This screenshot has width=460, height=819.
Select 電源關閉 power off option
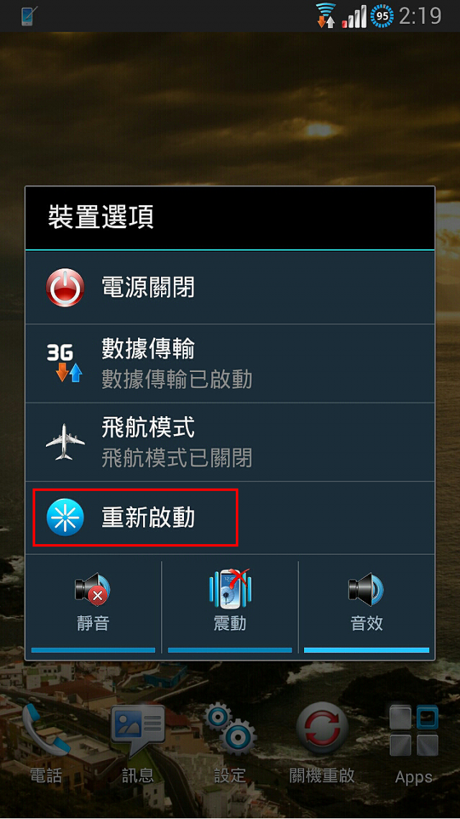[x=229, y=287]
